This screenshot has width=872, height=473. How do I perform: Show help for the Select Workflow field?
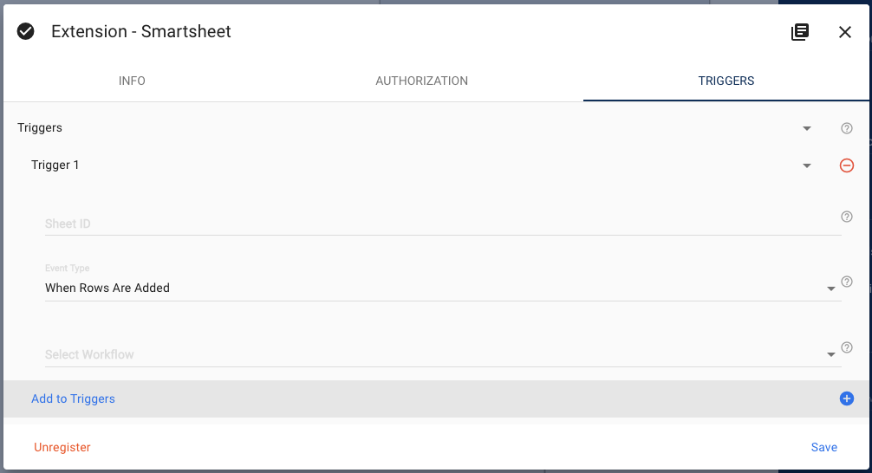pyautogui.click(x=847, y=347)
